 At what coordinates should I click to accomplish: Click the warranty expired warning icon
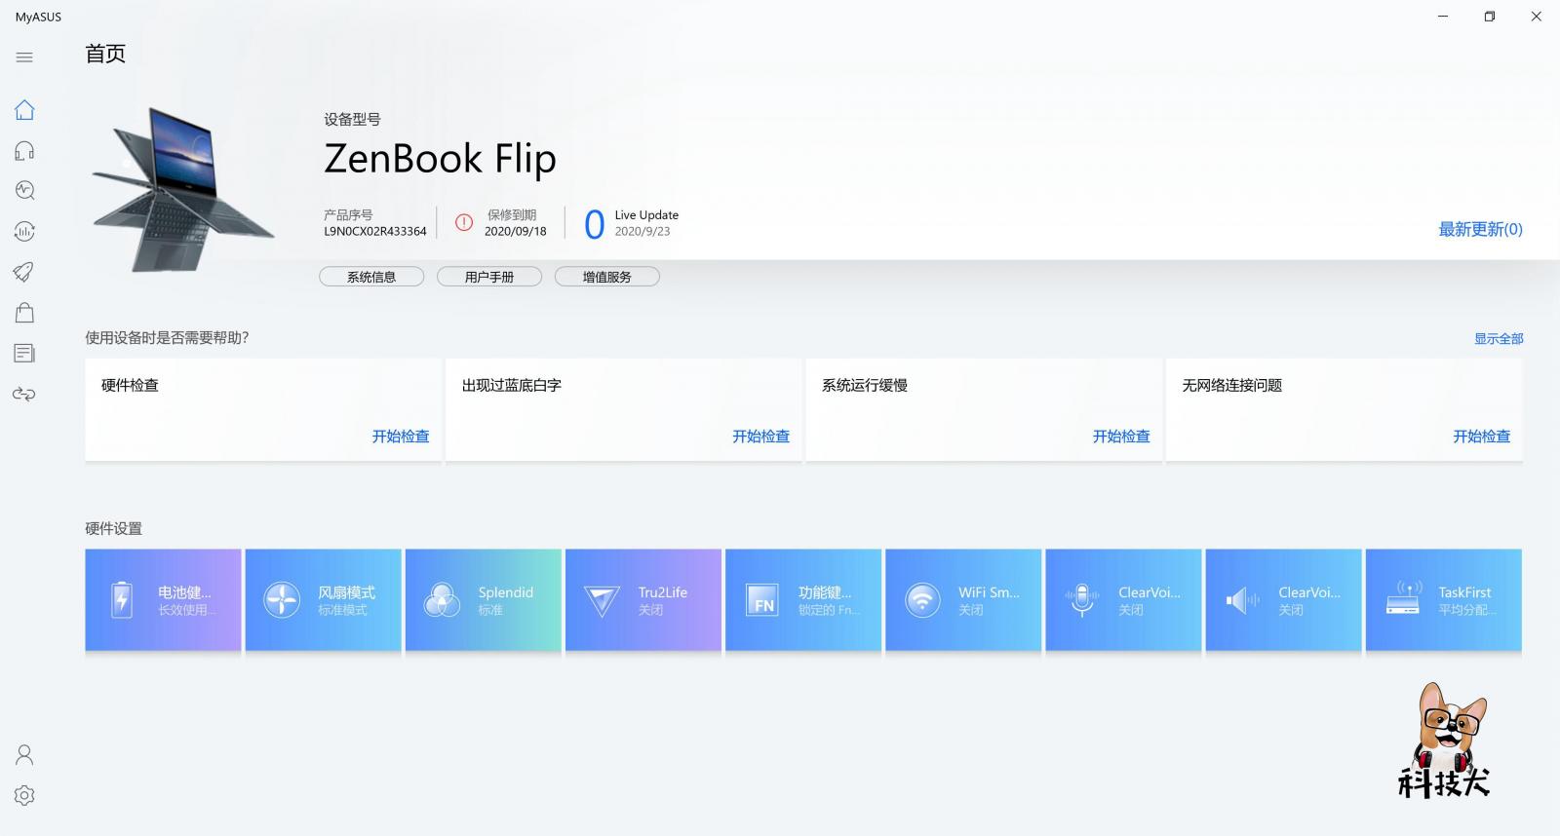464,223
